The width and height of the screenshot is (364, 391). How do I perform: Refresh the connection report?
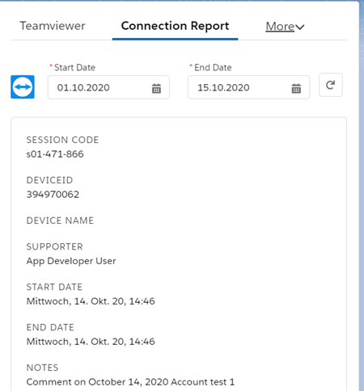(x=331, y=85)
